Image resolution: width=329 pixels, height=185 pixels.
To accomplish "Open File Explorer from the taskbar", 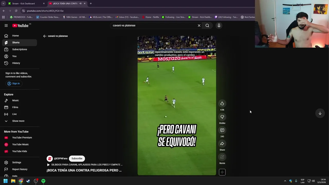I will pyautogui.click(x=13, y=181).
